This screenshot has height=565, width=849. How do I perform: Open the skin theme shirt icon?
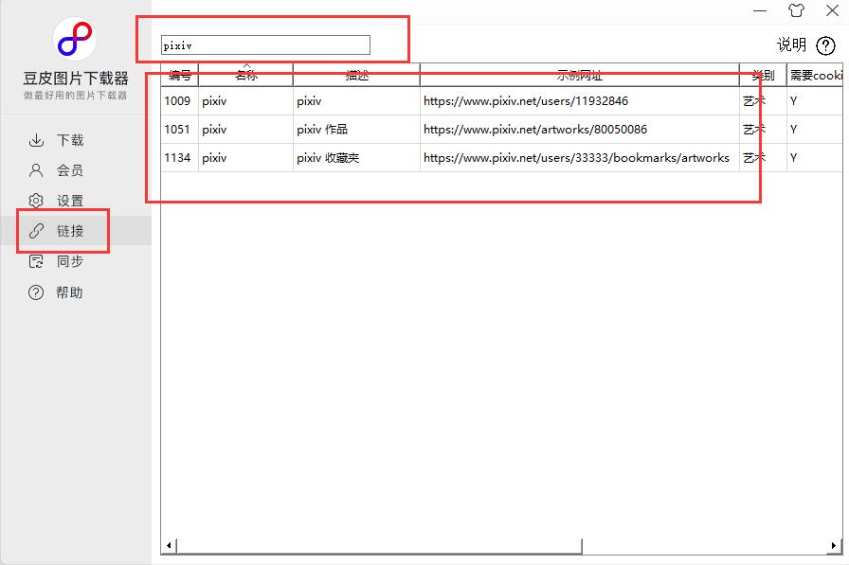(x=796, y=10)
